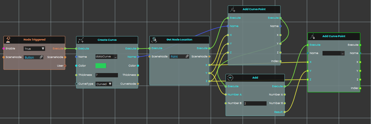Click the Button scene node link
The image size is (371, 124).
pyautogui.click(x=29, y=57)
